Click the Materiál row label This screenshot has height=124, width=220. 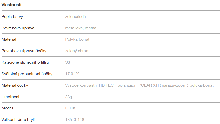(x=9, y=39)
